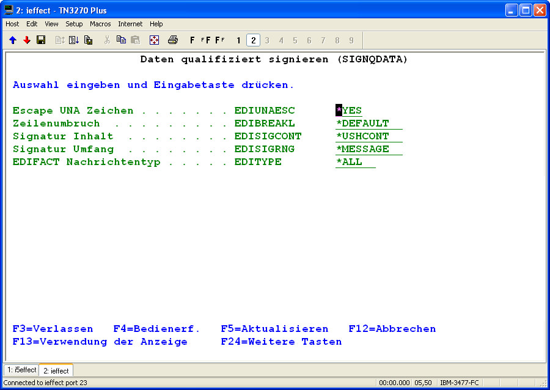Viewport: 550px width, 390px height.
Task: Click the EDIBREAKL *DEFAULT input field
Action: tap(369, 123)
